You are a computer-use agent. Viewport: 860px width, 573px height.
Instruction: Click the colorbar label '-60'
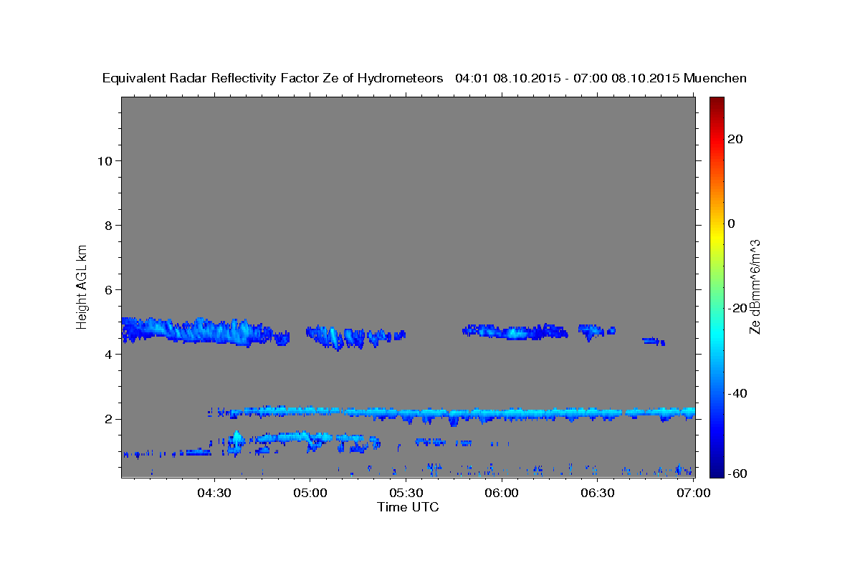737,473
